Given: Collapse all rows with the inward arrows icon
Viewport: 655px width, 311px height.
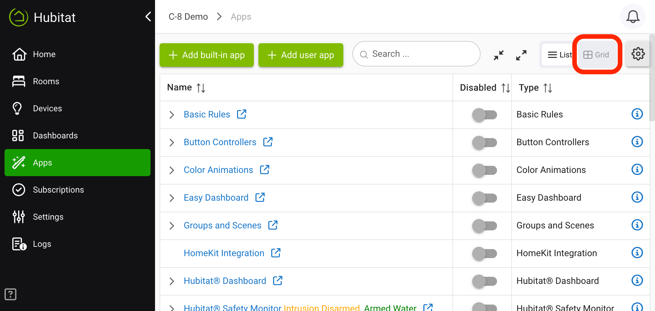Looking at the screenshot, I should [x=499, y=55].
